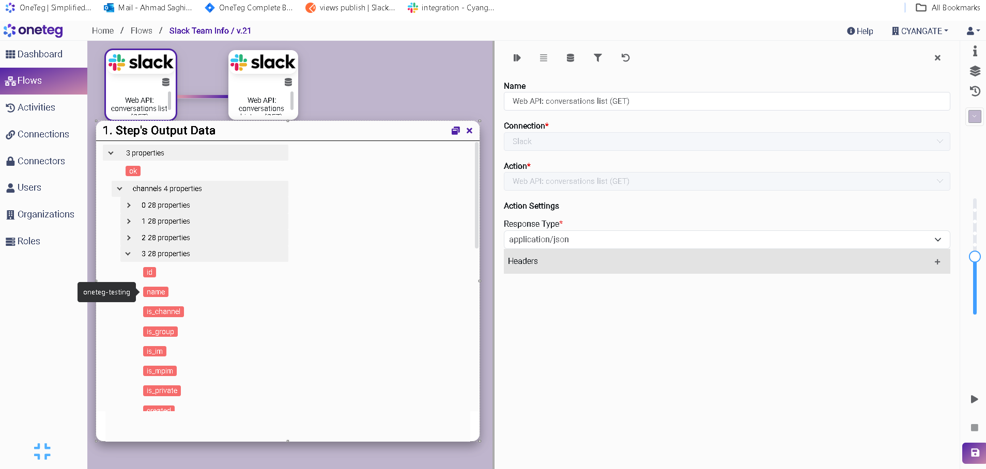Image resolution: width=986 pixels, height=469 pixels.
Task: Click the run step play icon
Action: click(517, 58)
